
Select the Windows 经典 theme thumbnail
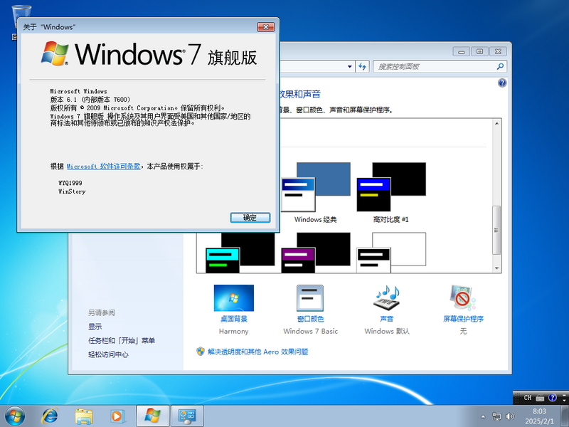(316, 187)
